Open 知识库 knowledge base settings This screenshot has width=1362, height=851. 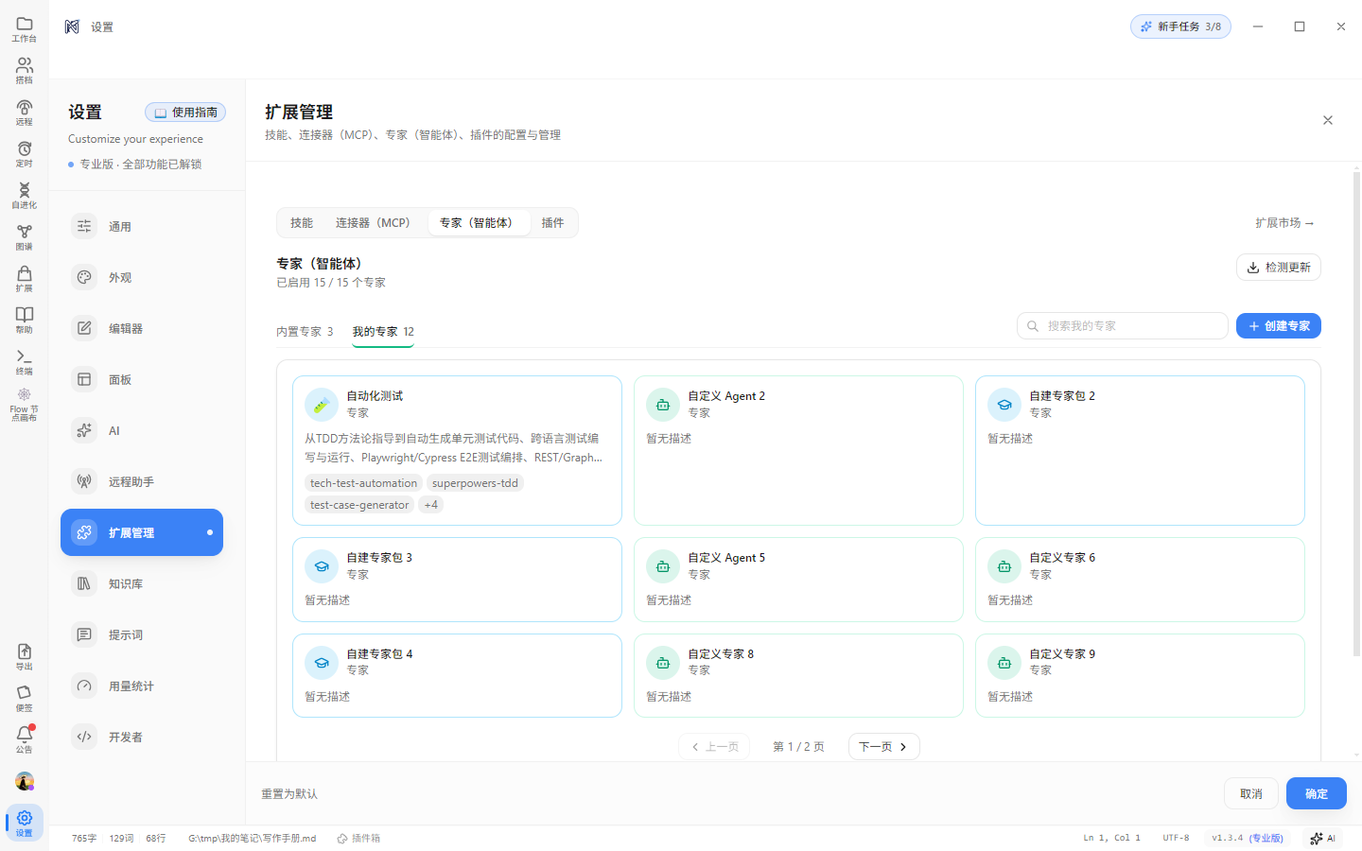click(142, 584)
